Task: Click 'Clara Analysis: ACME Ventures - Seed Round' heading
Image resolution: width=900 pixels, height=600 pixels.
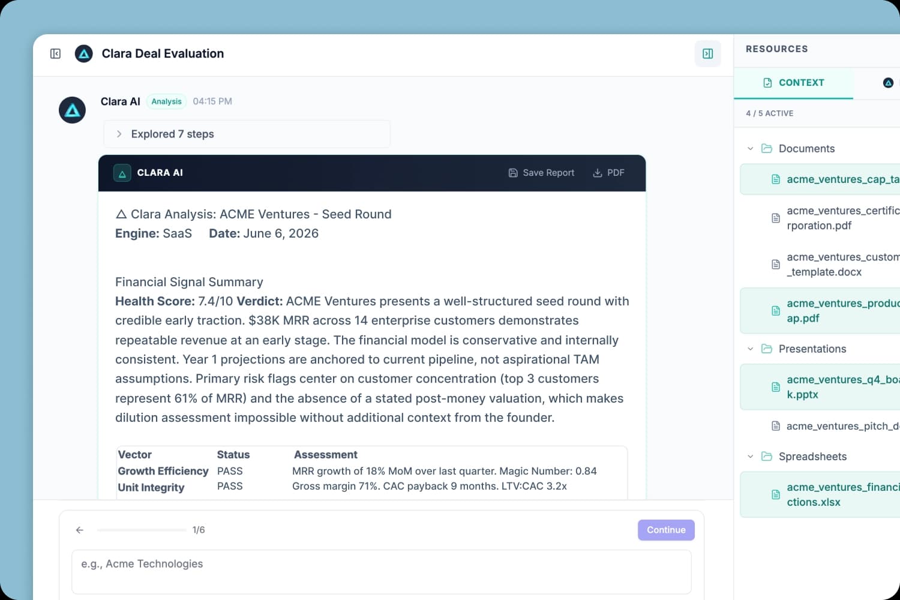Action: pyautogui.click(x=261, y=214)
